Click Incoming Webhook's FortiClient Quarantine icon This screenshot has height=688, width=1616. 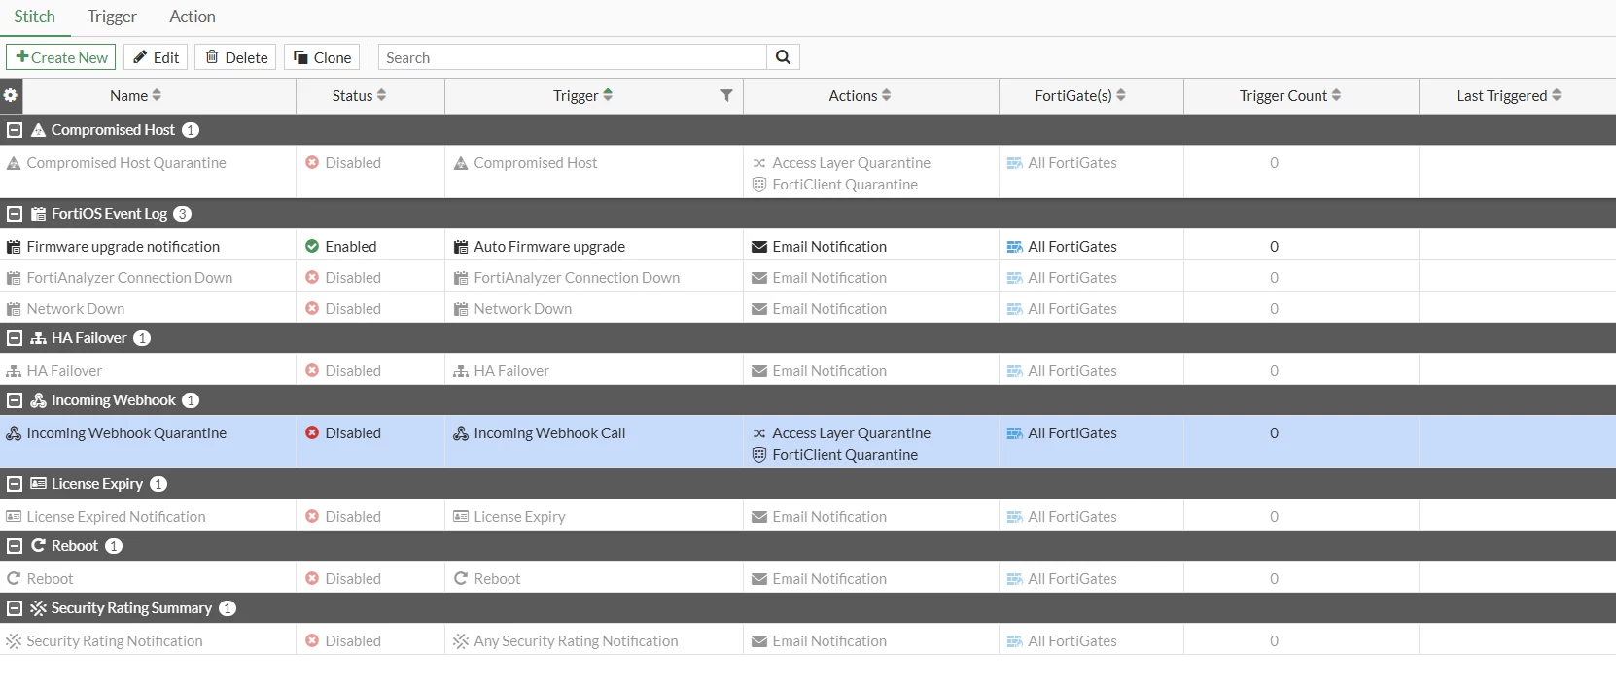pyautogui.click(x=759, y=455)
